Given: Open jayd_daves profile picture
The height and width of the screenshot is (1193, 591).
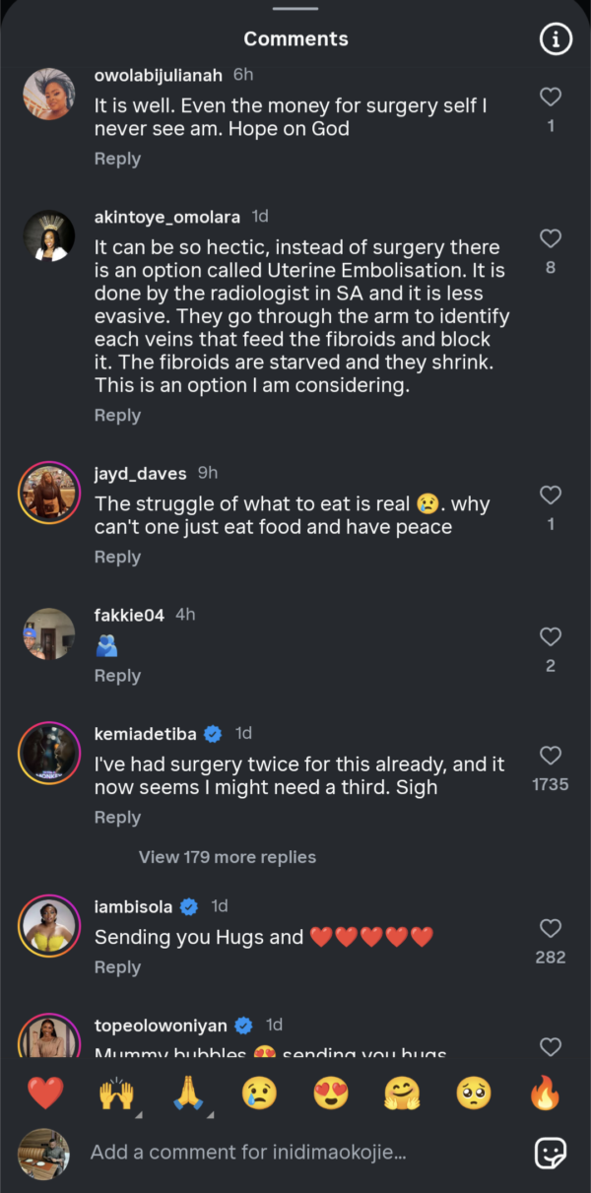Looking at the screenshot, I should 48,492.
